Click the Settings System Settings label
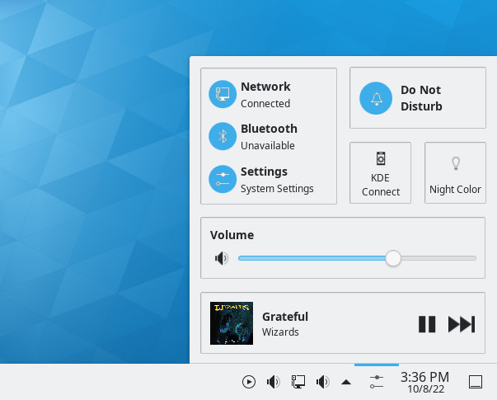 pos(277,180)
